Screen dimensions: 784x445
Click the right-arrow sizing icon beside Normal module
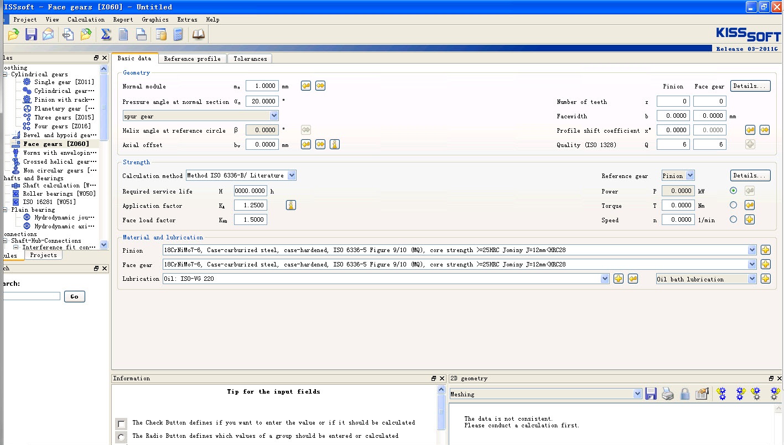(x=320, y=86)
